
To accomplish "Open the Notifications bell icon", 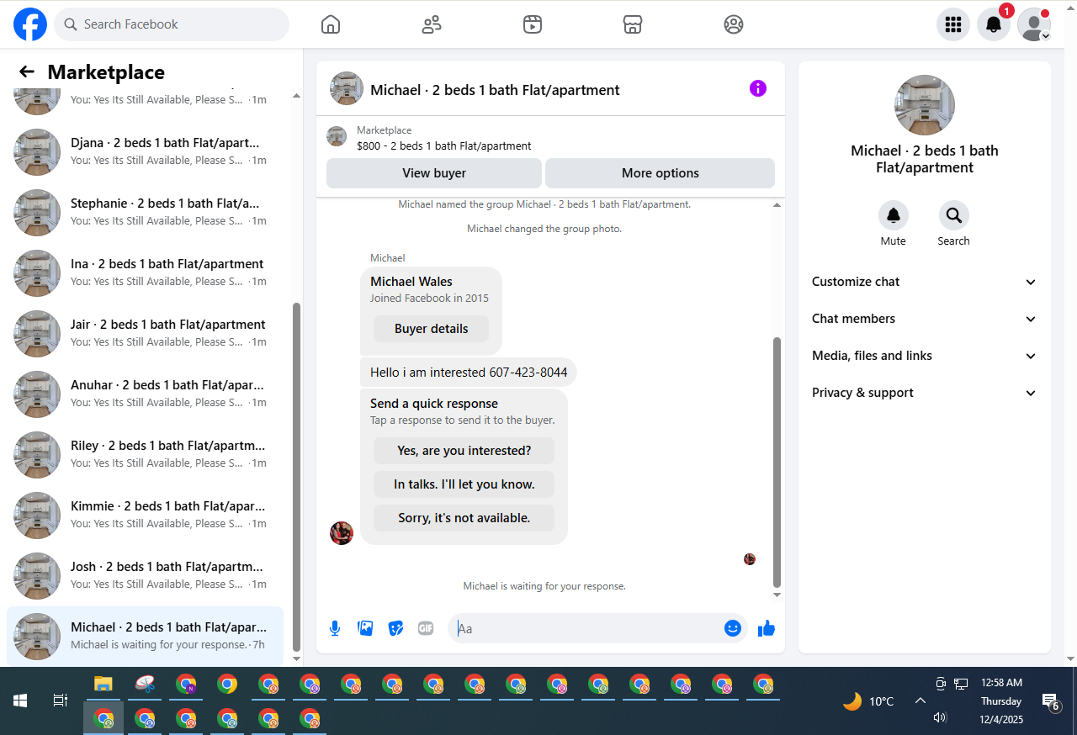I will [994, 24].
